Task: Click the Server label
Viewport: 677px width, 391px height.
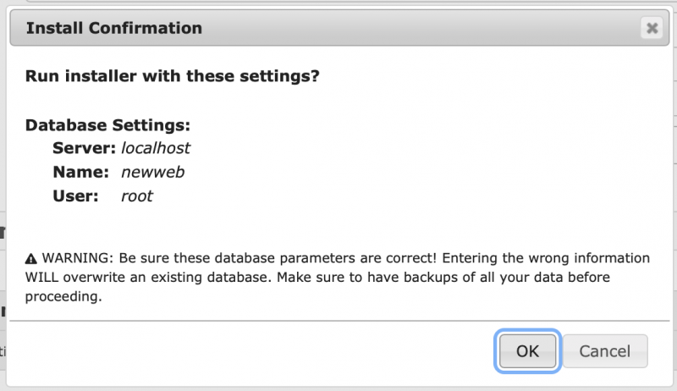Action: [x=84, y=148]
